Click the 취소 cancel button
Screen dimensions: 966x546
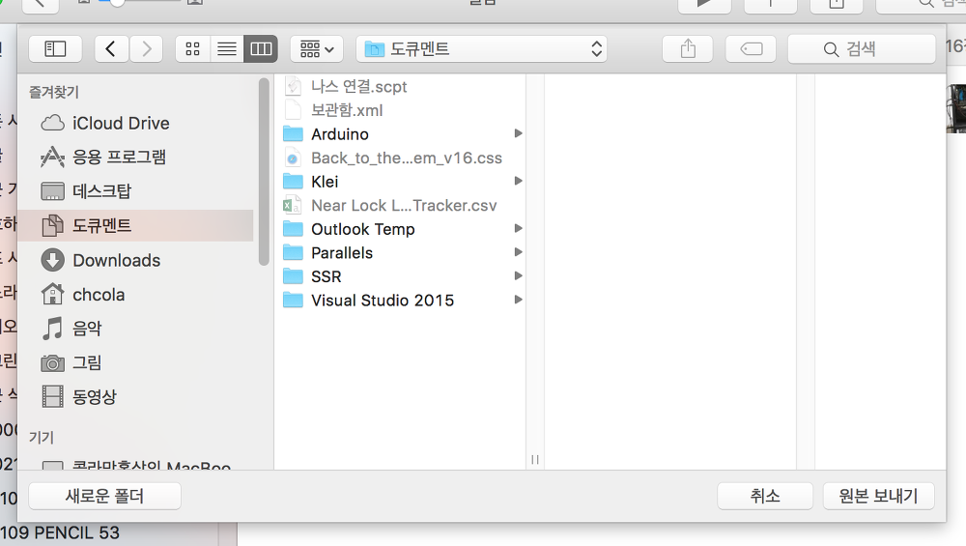coord(764,496)
